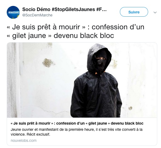The width and height of the screenshot is (161, 148).
Task: Select the article summary about the jeune ouvrier
Action: tap(77, 132)
